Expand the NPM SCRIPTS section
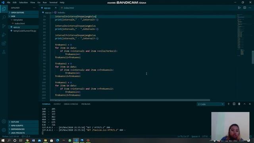Screen dimensions: 254x143 point(23,126)
